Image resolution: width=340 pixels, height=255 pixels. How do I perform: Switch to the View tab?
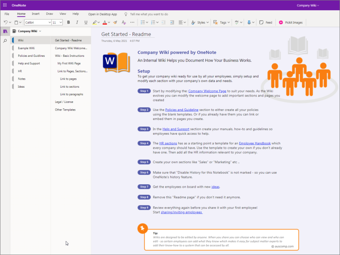point(63,14)
